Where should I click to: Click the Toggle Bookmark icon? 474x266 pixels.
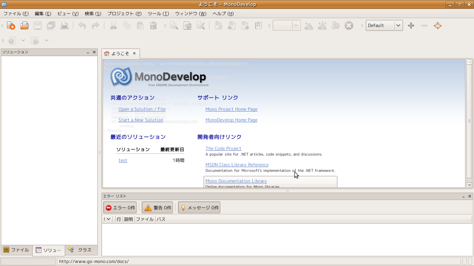pyautogui.click(x=218, y=26)
